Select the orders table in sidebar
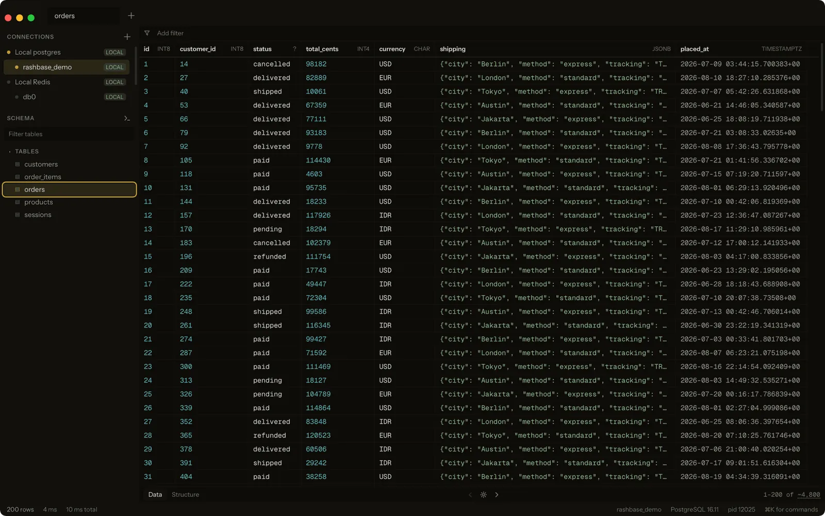 tap(69, 189)
